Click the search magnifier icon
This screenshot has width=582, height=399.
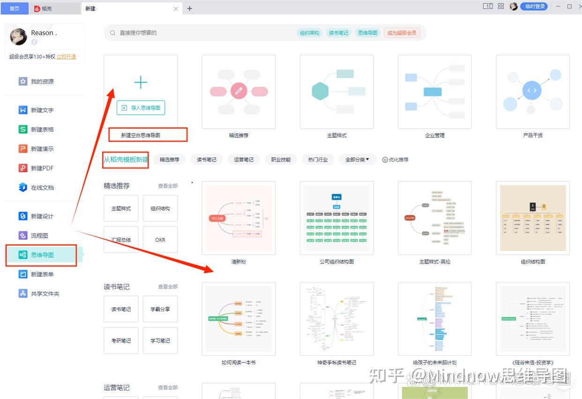click(x=112, y=33)
